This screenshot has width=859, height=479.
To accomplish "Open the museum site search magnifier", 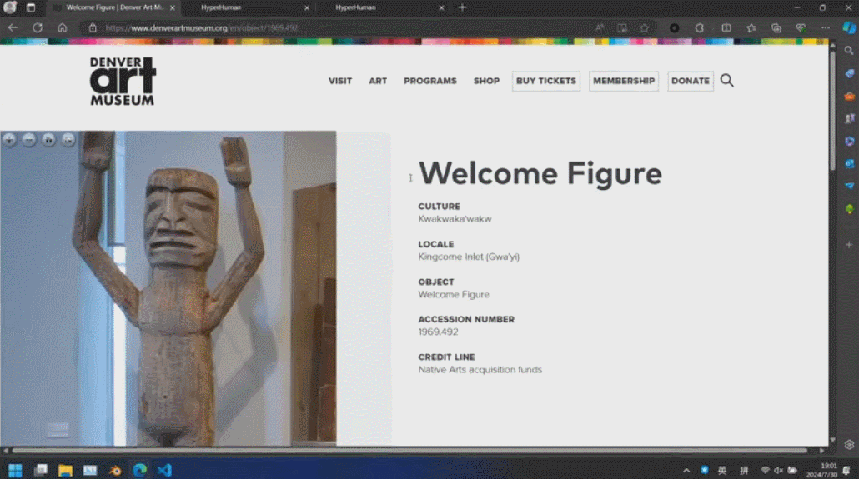I will coord(727,81).
